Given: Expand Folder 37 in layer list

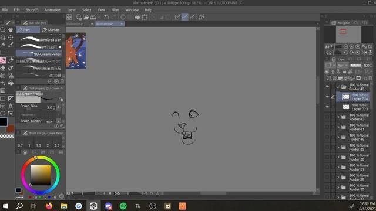Looking at the screenshot, I should (338, 167).
